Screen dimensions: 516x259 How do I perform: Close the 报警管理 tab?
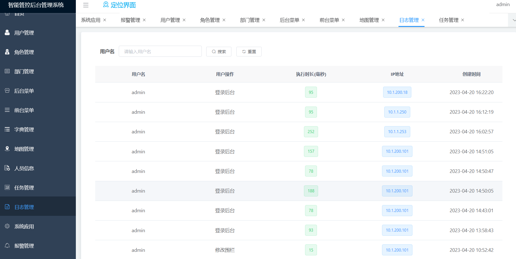(x=144, y=20)
